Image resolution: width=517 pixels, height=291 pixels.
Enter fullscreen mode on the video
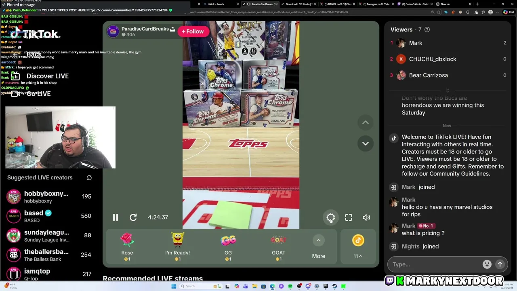tap(349, 217)
